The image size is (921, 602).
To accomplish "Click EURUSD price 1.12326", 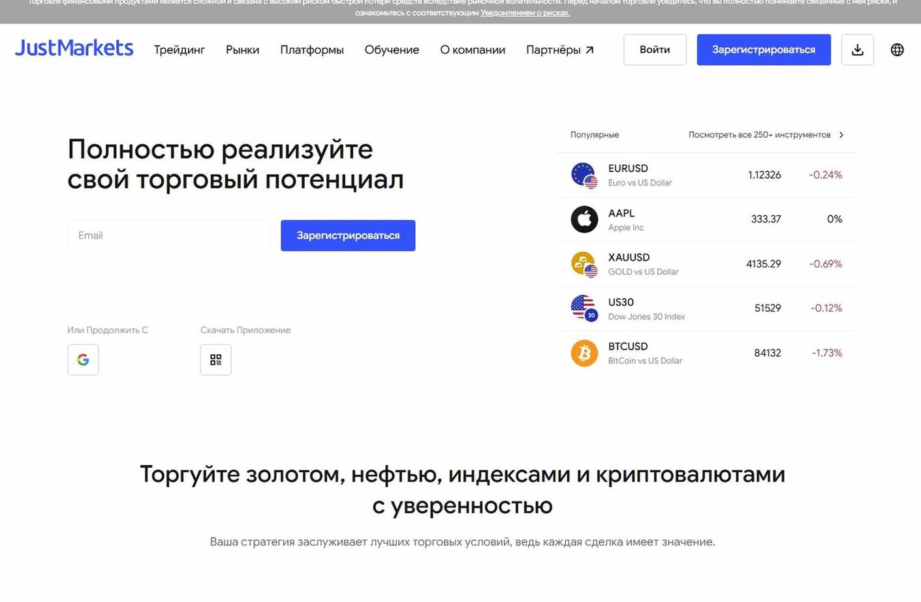I will click(x=764, y=175).
